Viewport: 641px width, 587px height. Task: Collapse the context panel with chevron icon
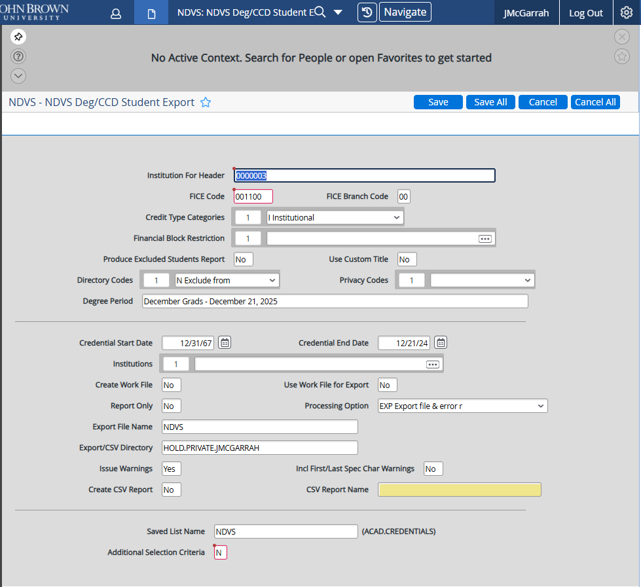(18, 76)
